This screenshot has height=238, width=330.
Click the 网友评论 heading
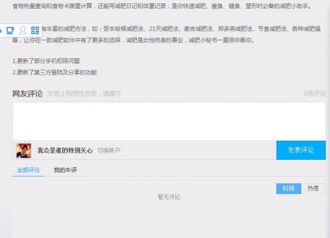(27, 94)
